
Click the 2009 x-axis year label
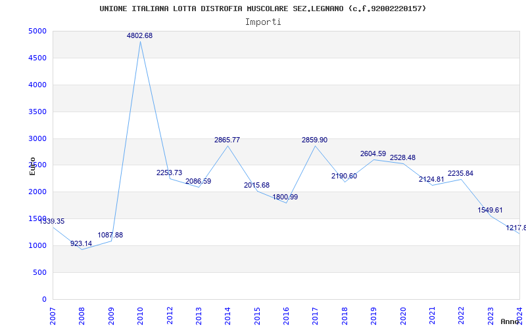111,316
